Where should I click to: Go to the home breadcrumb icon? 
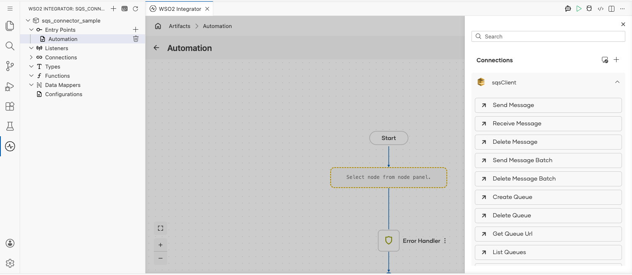pos(158,26)
